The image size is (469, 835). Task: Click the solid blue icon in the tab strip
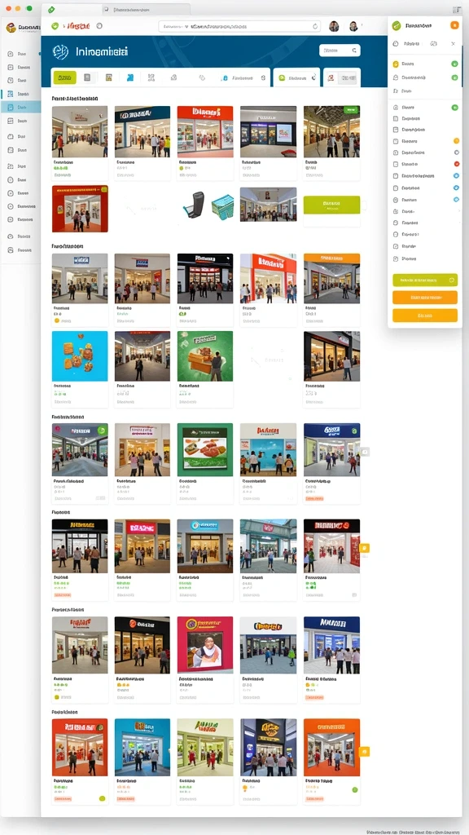click(129, 77)
